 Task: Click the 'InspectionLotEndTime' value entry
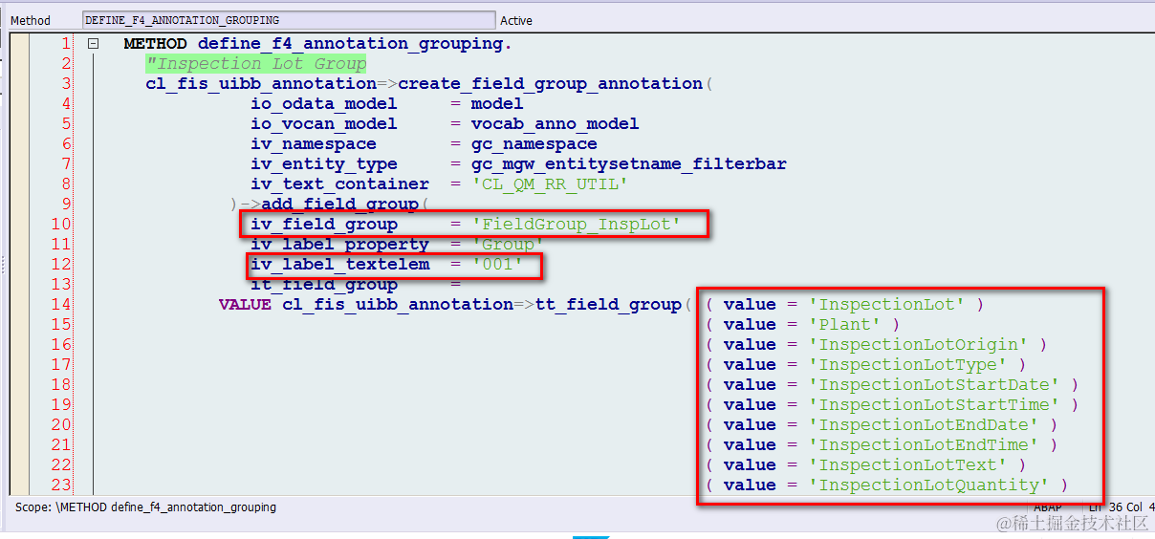pyautogui.click(x=882, y=445)
